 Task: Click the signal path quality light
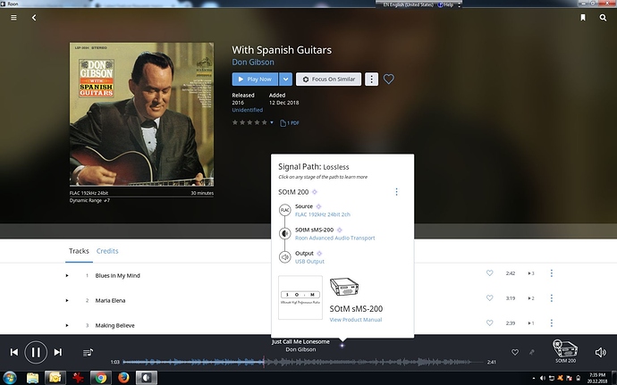[342, 346]
